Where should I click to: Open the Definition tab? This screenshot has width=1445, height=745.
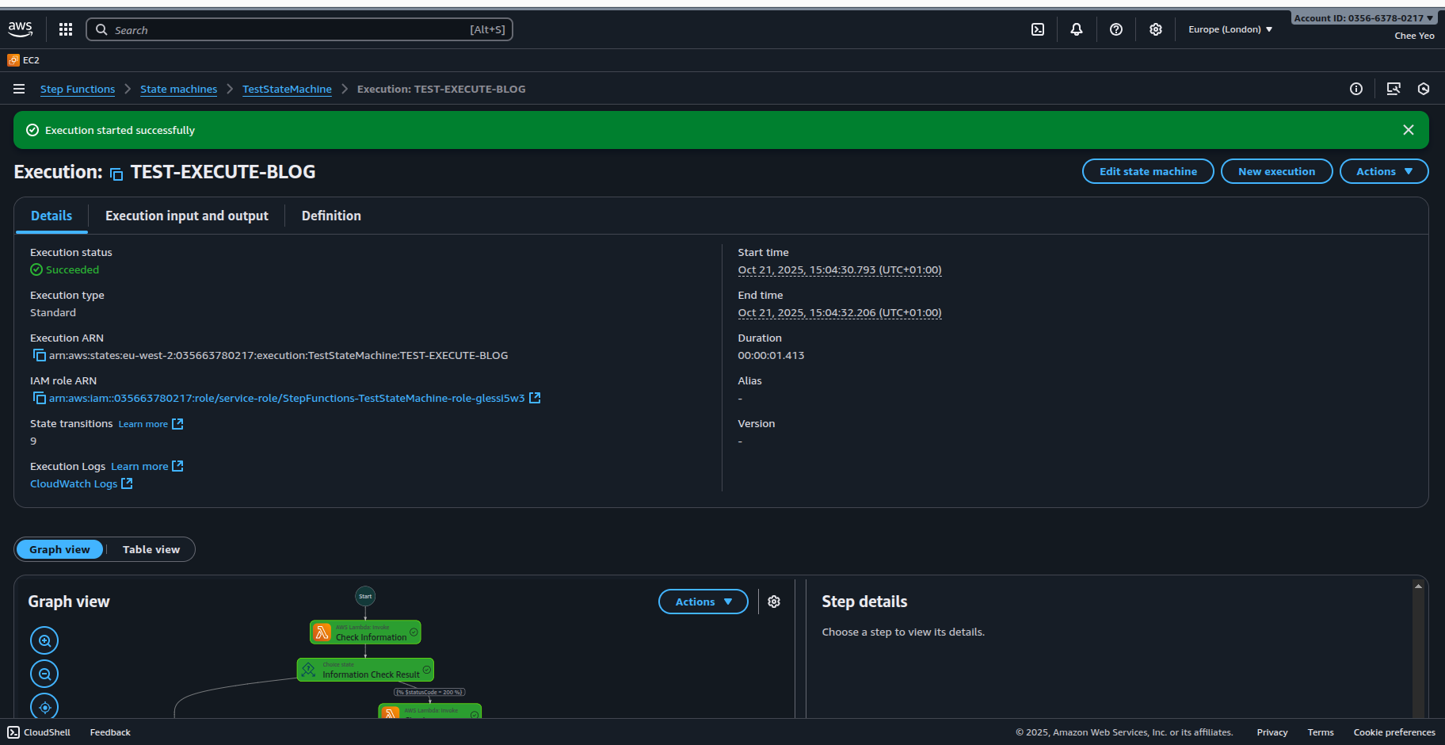point(331,216)
